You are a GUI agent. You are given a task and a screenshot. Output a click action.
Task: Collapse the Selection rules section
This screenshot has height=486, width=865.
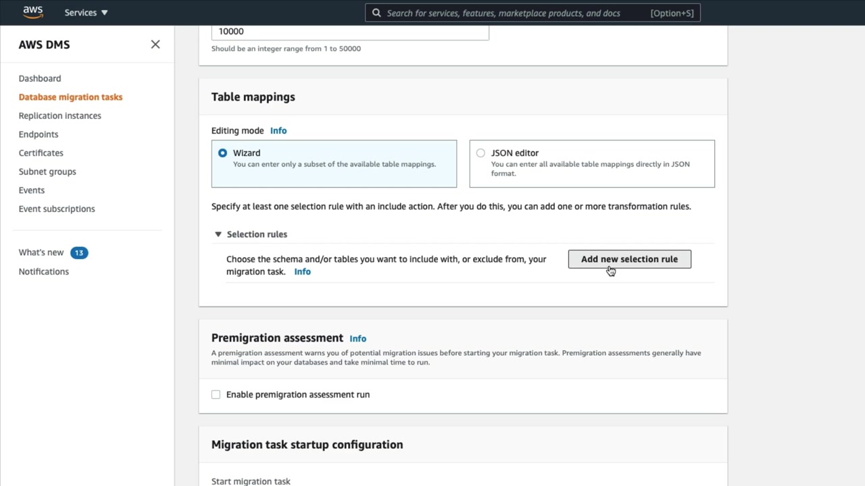pyautogui.click(x=218, y=234)
